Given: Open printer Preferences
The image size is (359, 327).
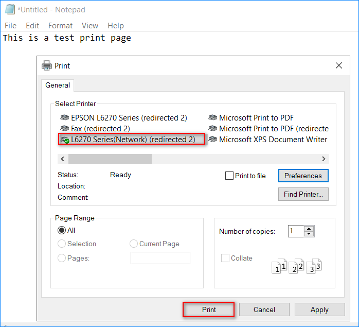Looking at the screenshot, I should coord(303,176).
